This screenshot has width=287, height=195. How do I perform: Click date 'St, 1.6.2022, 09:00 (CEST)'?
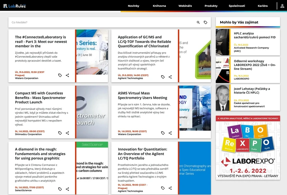30,131
